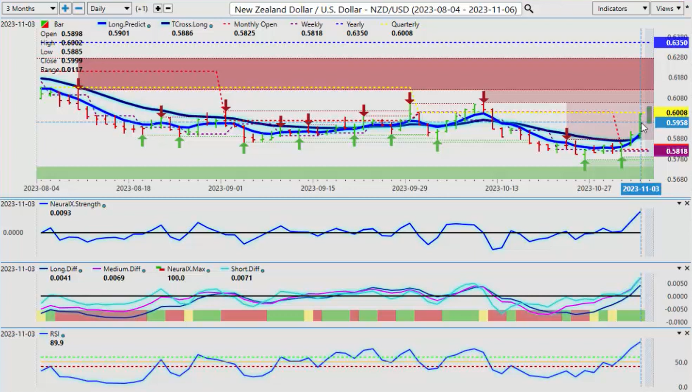692x392 pixels.
Task: Click the 2023-11-03 date marker on axis
Action: tap(641, 188)
